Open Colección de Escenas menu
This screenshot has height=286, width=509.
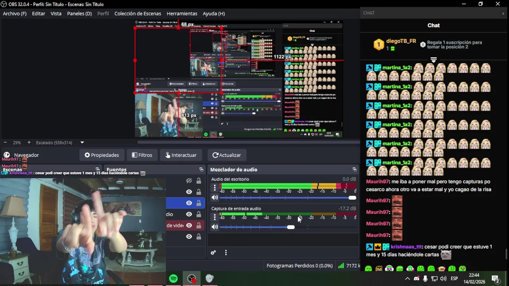138,14
